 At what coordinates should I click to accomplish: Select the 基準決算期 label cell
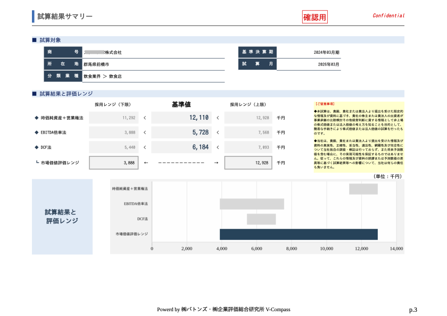(258, 52)
